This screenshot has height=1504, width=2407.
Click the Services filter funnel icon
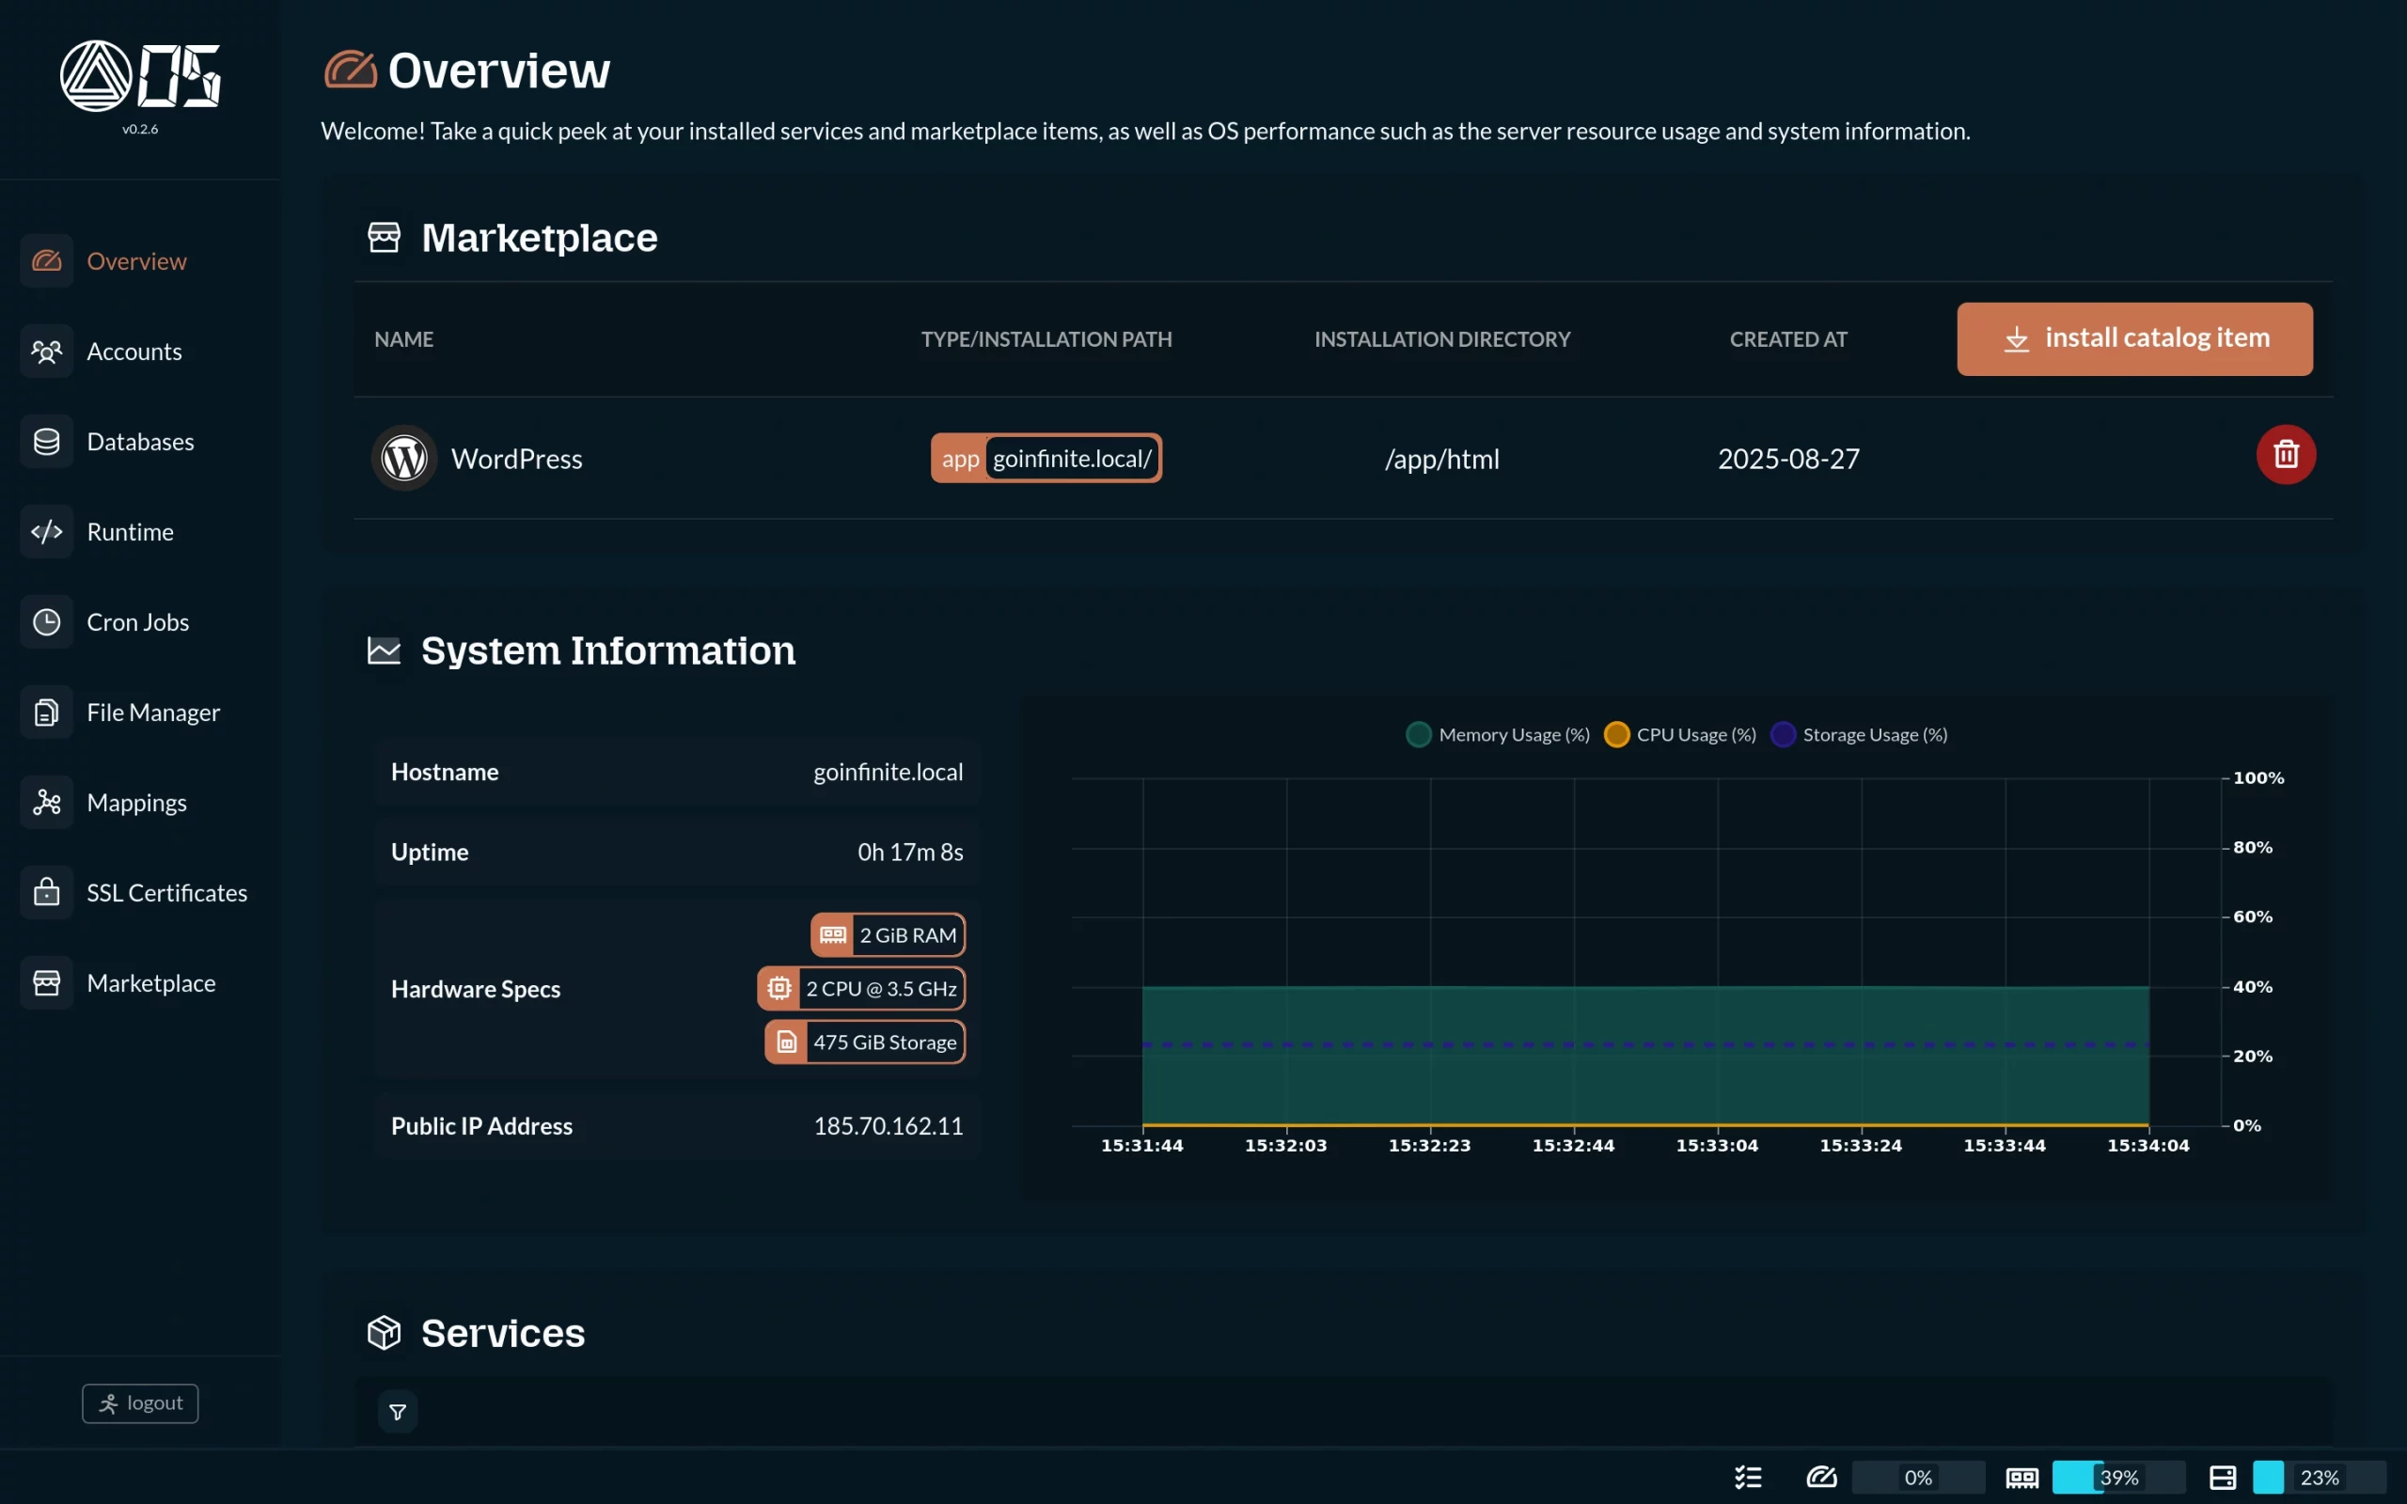397,1412
